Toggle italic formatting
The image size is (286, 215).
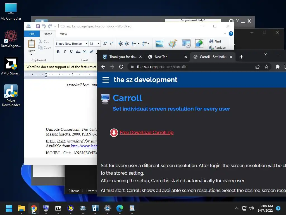pos(65,52)
